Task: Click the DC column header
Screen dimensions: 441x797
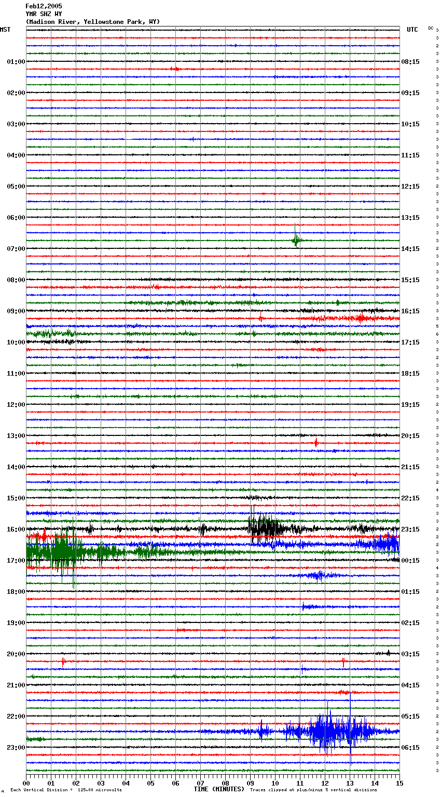Action: 431,28
